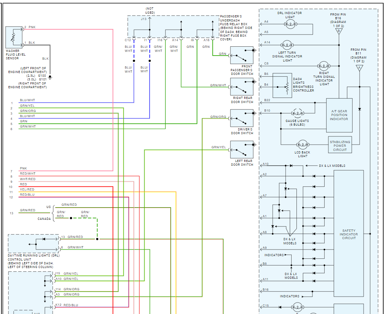The width and height of the screenshot is (387, 314).
Task: Click the J13 terminal label
Action: [x=144, y=19]
